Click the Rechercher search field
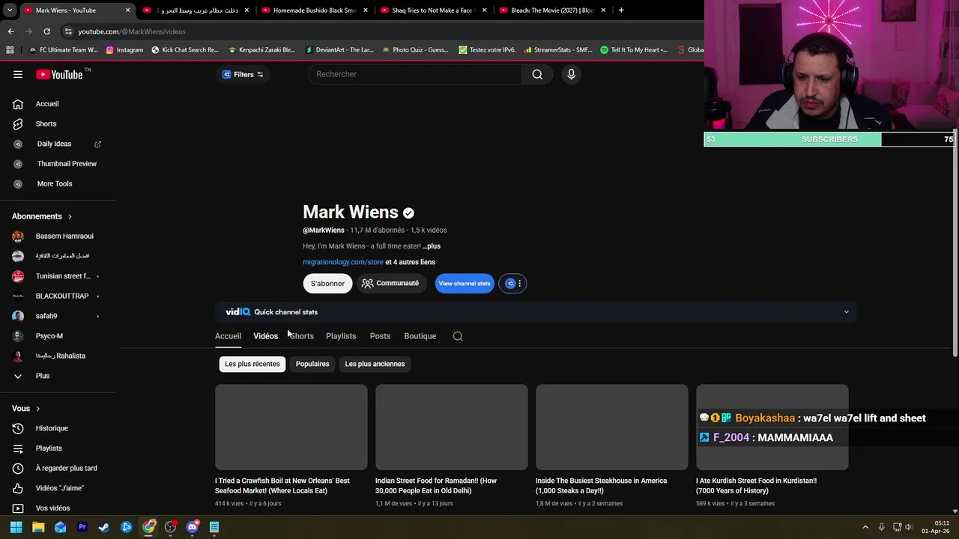 [415, 74]
